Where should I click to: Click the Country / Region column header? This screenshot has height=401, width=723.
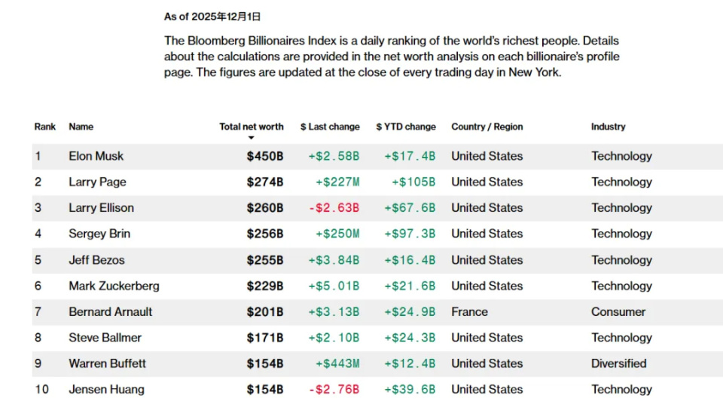coord(487,127)
